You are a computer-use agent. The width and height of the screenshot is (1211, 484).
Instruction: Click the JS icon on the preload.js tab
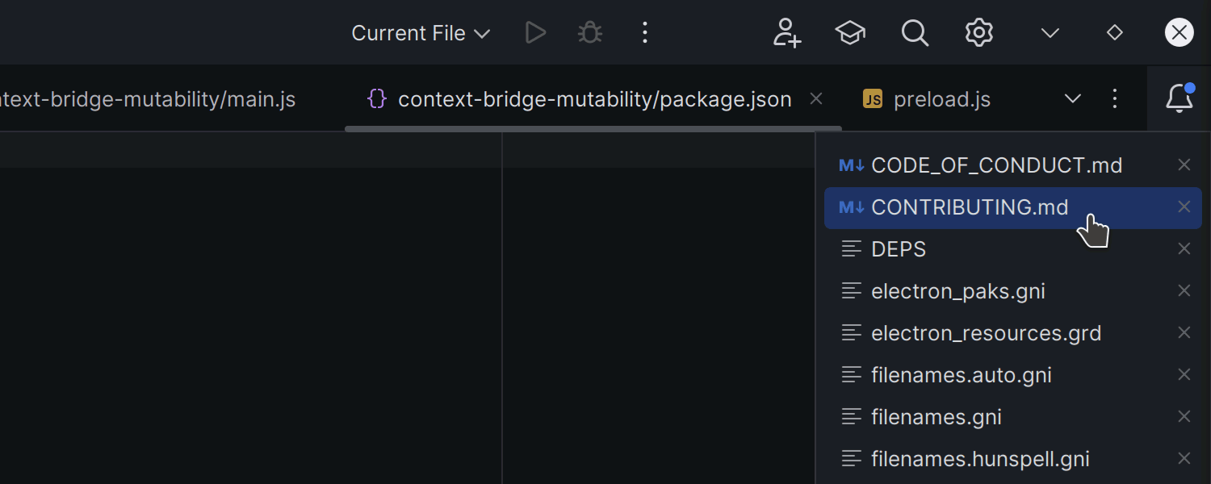pos(873,98)
